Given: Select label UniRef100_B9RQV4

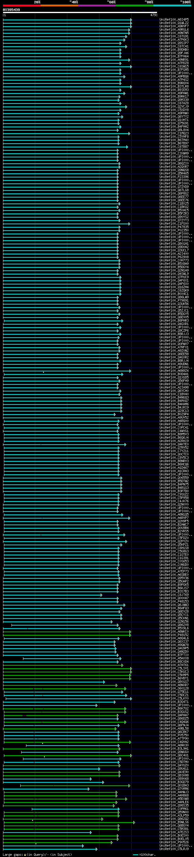Looking at the screenshot, I should (x=174, y=83).
